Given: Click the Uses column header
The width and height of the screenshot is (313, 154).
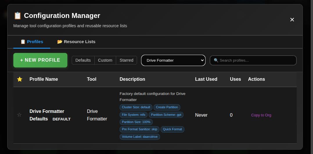Looking at the screenshot, I should 235,79.
